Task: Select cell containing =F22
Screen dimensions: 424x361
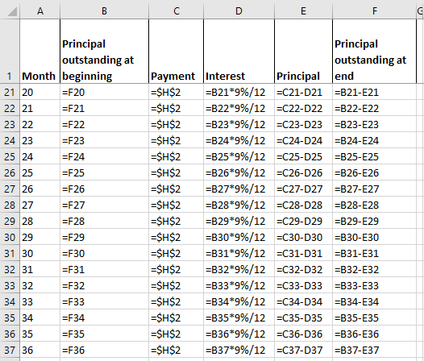Action: coord(104,124)
